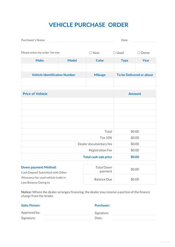Click the Vehicle Purchase Order title

point(89,25)
